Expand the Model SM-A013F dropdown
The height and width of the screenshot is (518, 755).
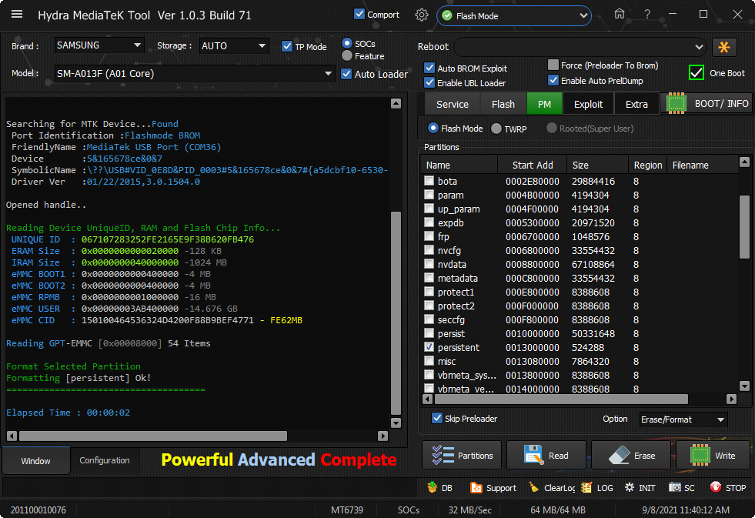195,74
